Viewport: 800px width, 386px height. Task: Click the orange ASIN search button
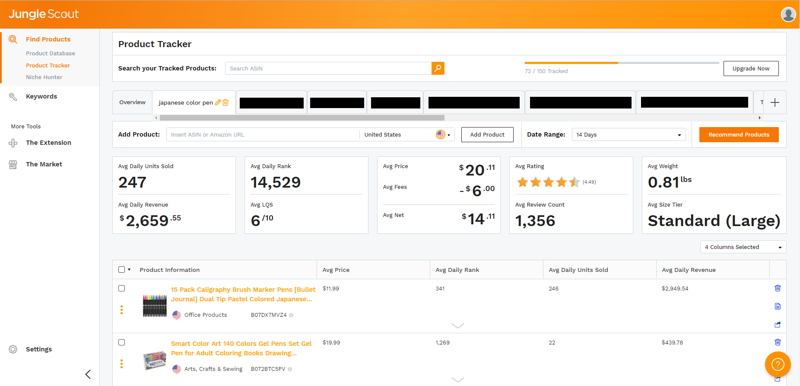[438, 68]
